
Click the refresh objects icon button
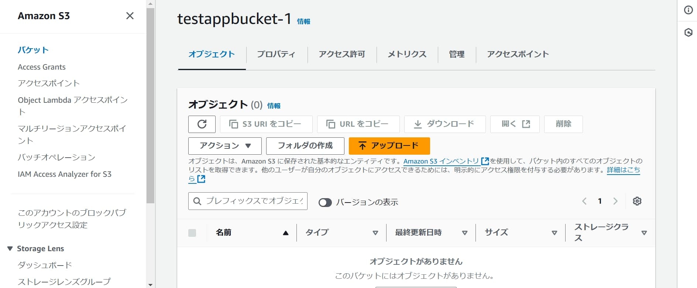tap(202, 124)
